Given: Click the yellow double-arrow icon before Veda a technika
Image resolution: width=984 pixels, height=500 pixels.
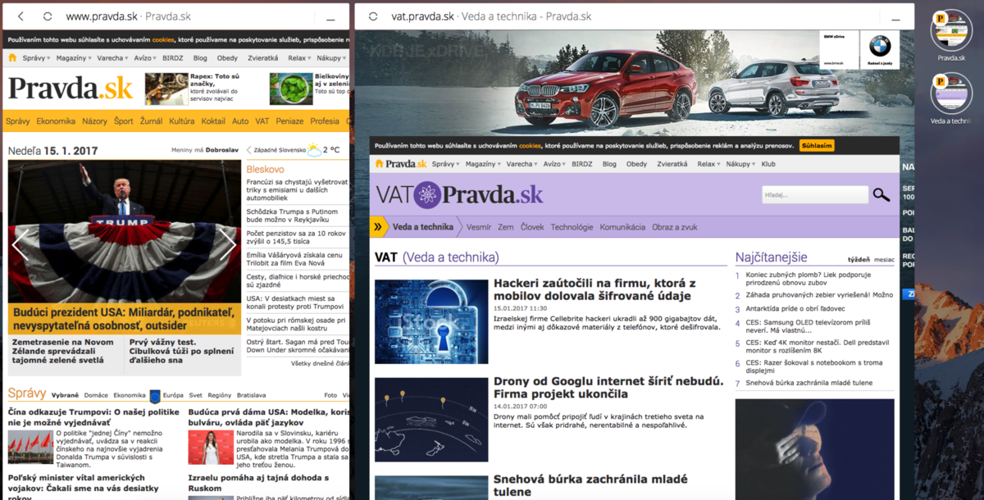Looking at the screenshot, I should pyautogui.click(x=379, y=227).
